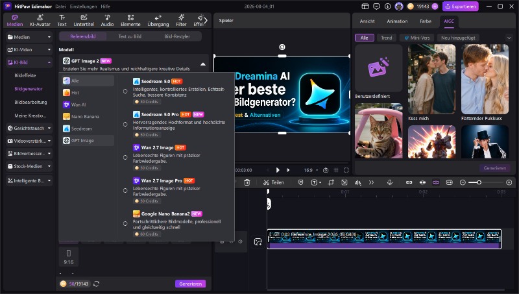Select the Seedream 5.0 Pro radio button
The height and width of the screenshot is (294, 519).
[125, 125]
